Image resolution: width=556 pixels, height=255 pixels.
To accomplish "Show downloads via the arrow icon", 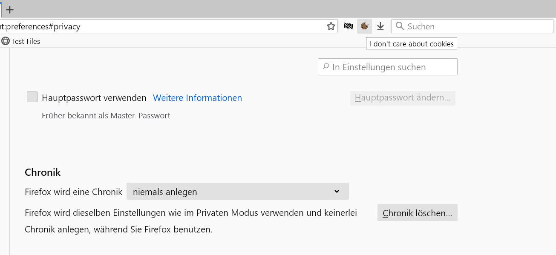I will (x=380, y=26).
